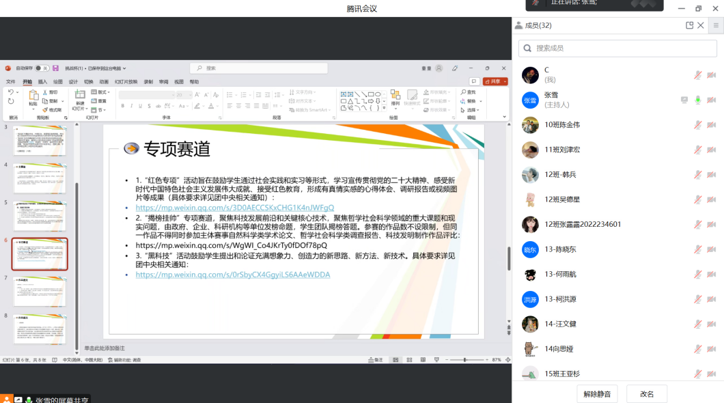
Task: Toggle the 自动保存 autosave switch
Action: [42, 68]
